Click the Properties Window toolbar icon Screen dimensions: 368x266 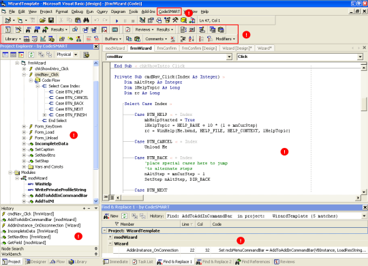point(151,20)
